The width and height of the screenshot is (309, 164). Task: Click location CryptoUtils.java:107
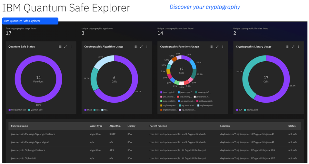[247, 158]
